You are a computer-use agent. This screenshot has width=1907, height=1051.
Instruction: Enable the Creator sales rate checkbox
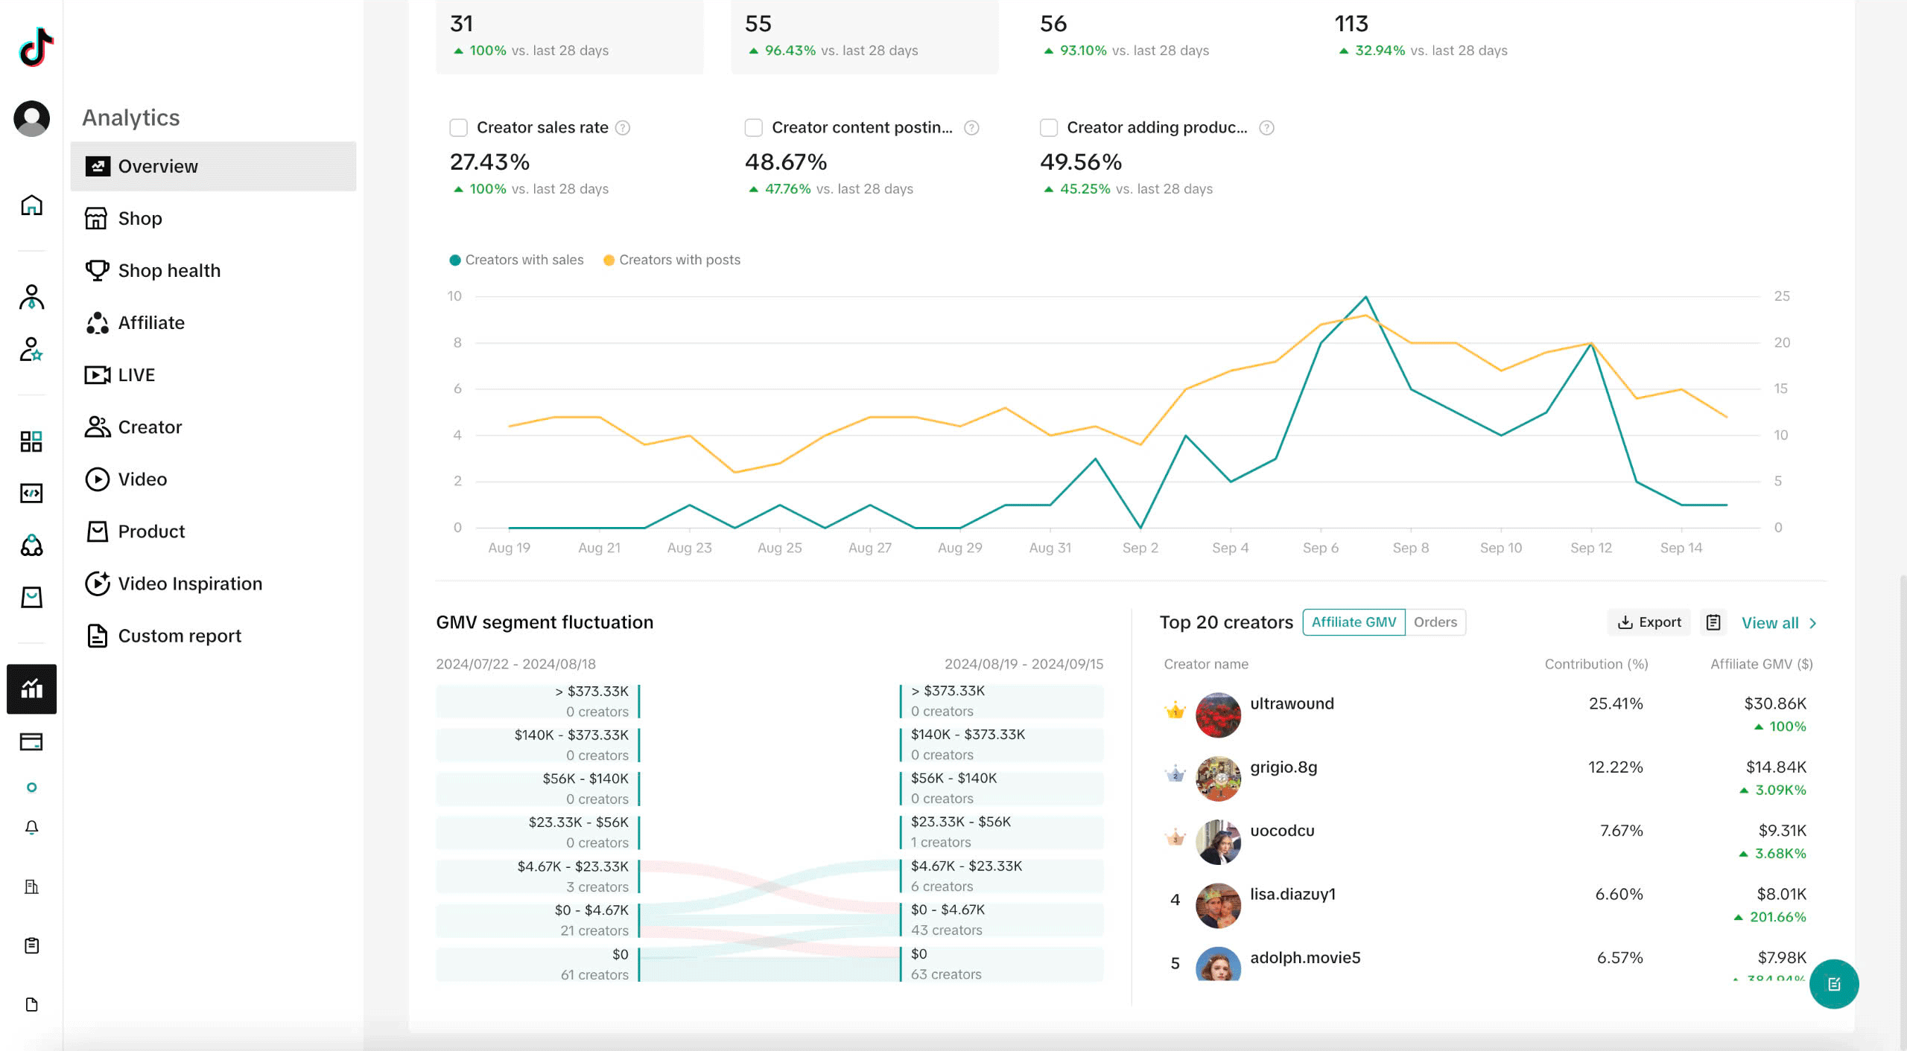458,128
